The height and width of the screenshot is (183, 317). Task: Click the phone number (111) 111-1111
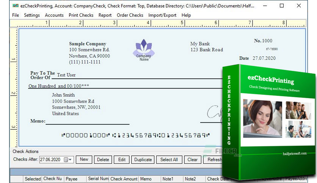point(85,62)
